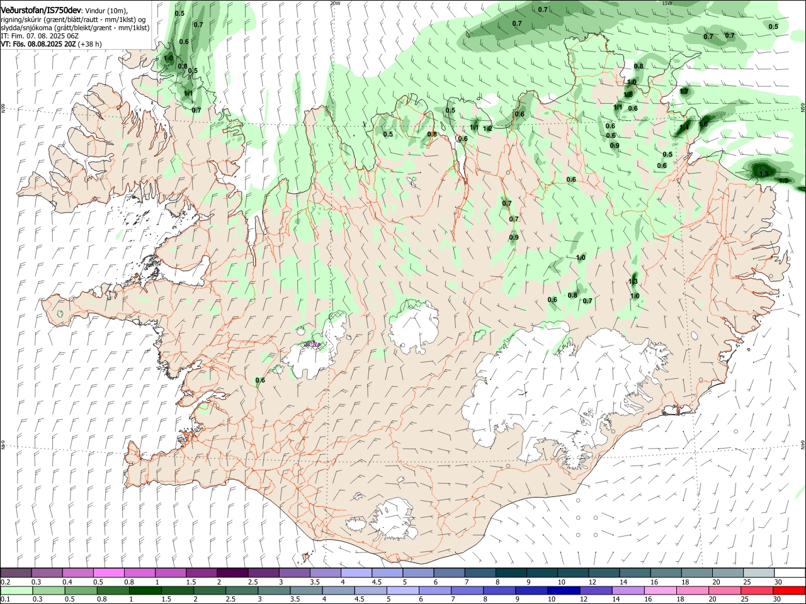Click the navy blue swatch between 10 and 12 in the bottom legend row
Viewport: 806px width, 604px height.
click(x=563, y=591)
